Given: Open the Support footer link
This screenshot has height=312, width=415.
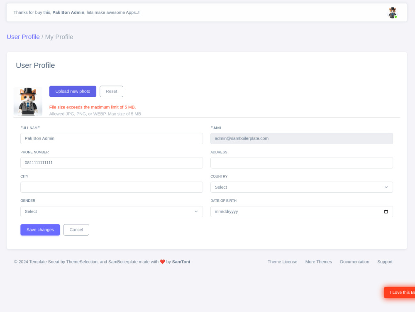Looking at the screenshot, I should 385,262.
